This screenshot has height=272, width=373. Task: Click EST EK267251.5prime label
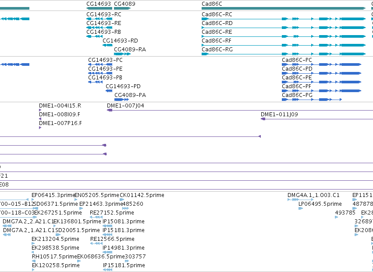pos(58,213)
